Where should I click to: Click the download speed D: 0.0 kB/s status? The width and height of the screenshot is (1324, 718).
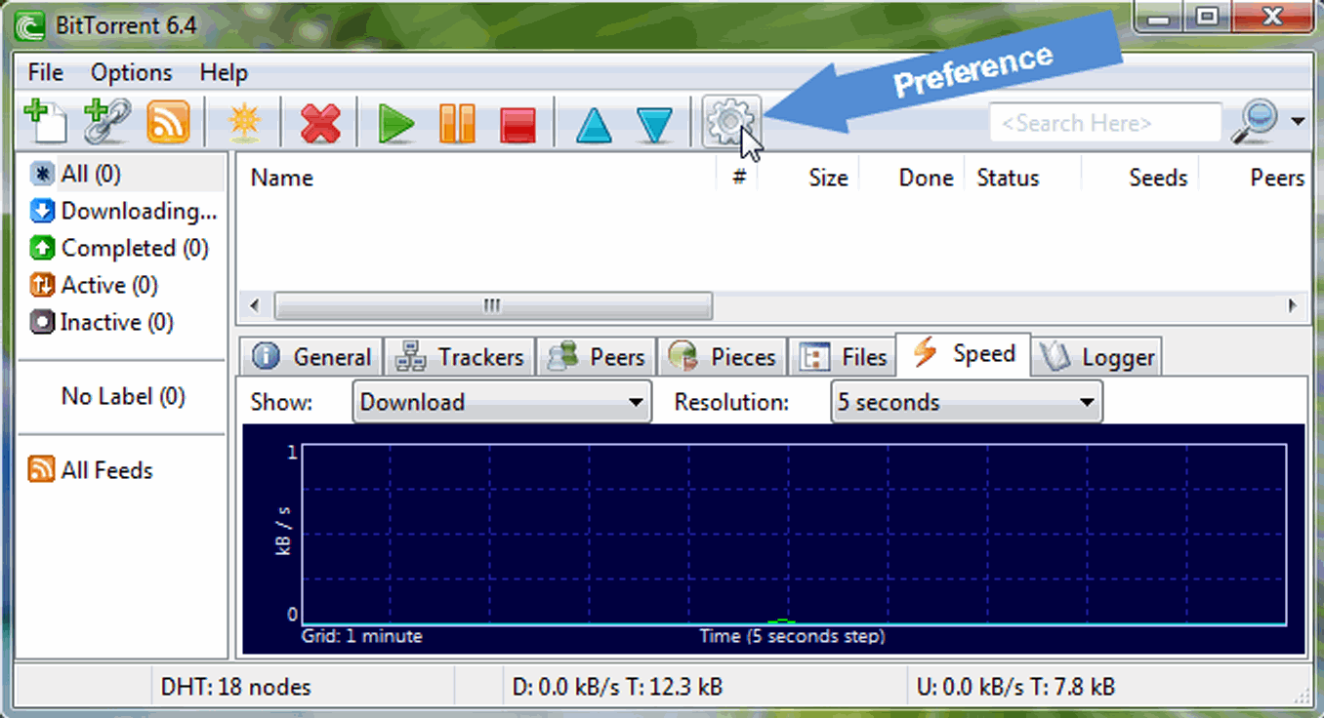pos(617,687)
